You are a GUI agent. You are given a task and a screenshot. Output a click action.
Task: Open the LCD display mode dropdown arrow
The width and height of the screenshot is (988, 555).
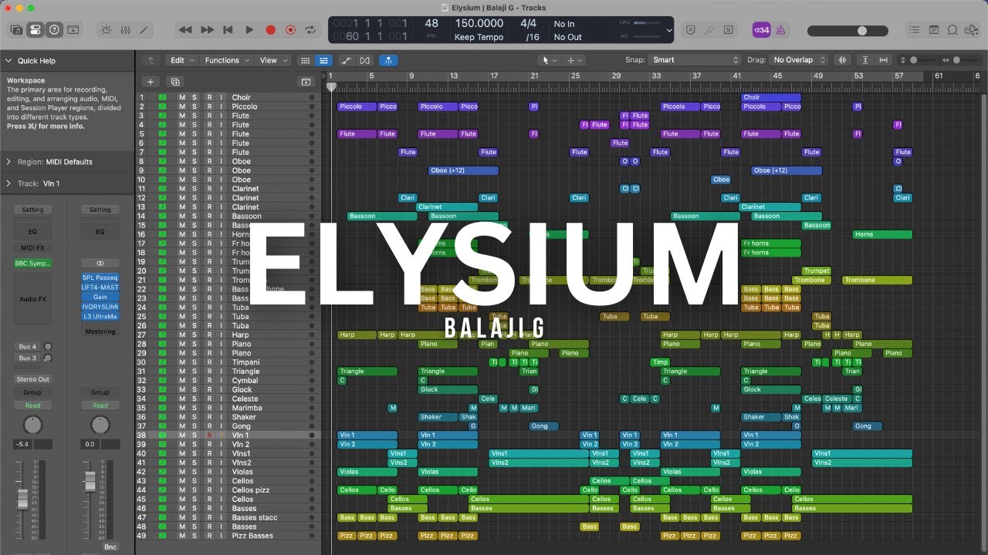point(669,30)
